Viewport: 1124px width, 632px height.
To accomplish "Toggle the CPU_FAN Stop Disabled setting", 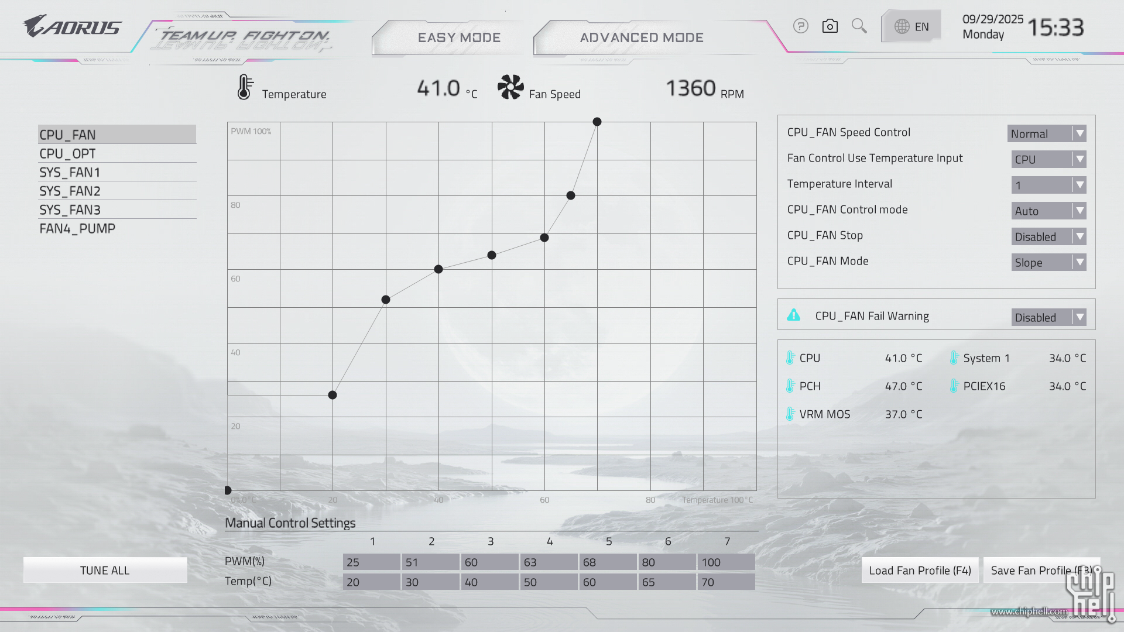I will click(1048, 236).
